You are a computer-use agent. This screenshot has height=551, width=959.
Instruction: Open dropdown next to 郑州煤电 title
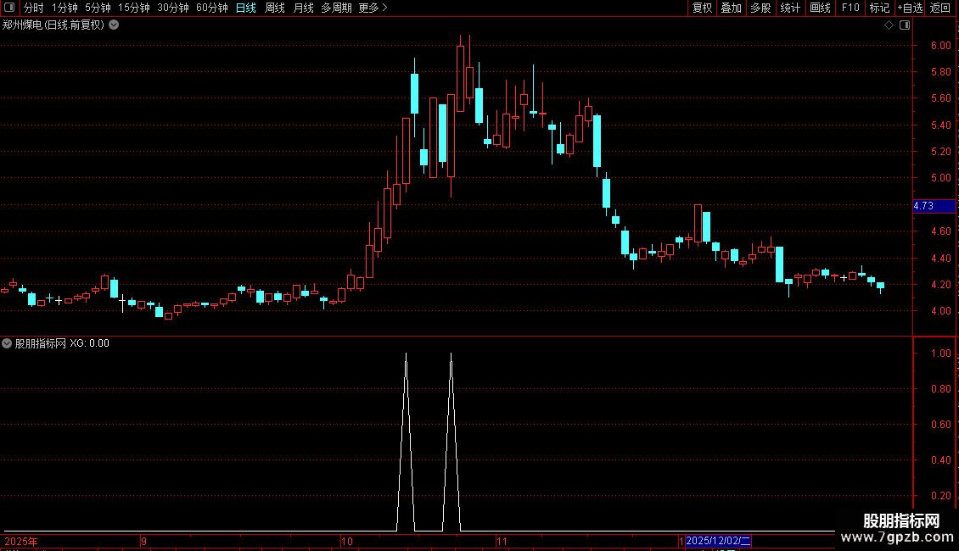114,25
